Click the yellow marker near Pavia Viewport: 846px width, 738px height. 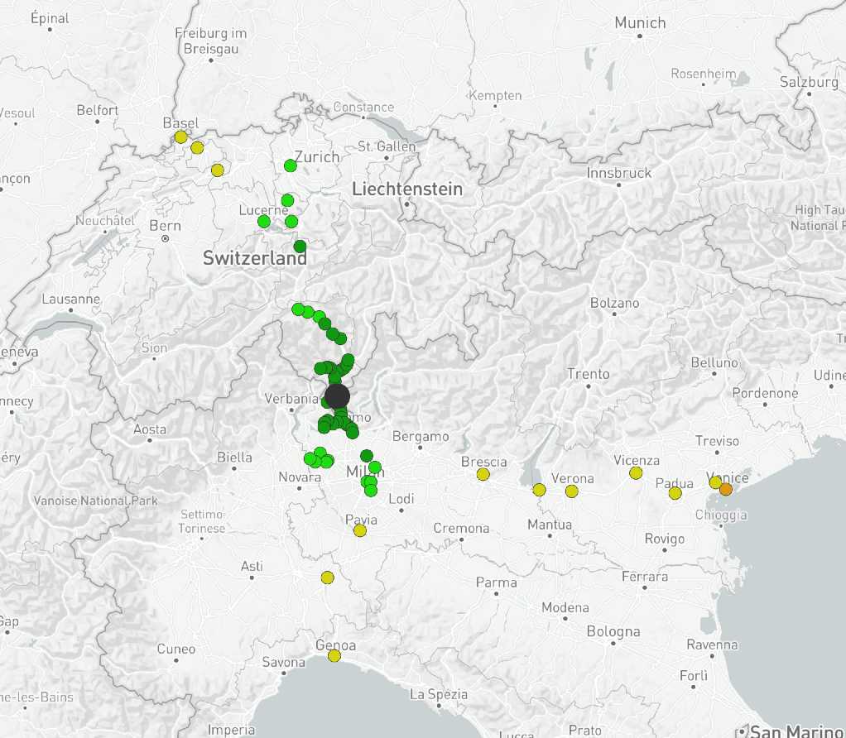coord(359,530)
